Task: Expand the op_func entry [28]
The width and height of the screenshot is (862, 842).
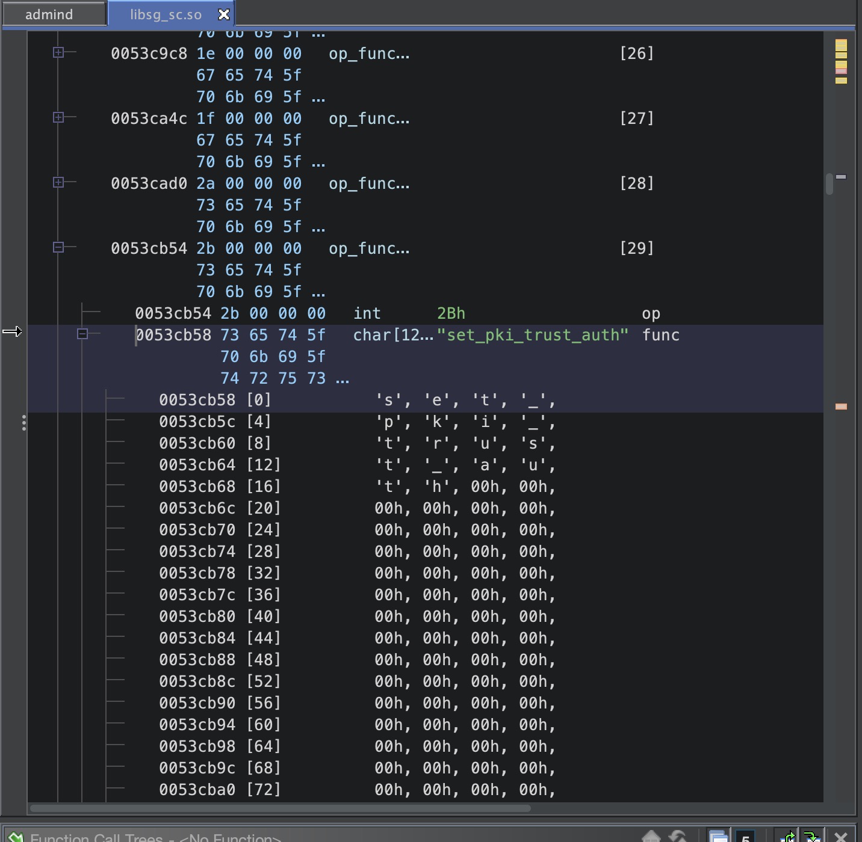Action: pyautogui.click(x=58, y=182)
